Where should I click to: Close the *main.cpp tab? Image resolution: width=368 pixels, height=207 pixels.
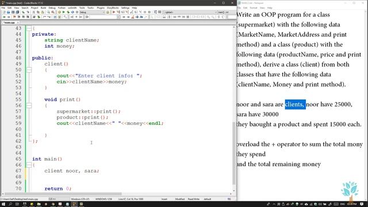(x=18, y=22)
